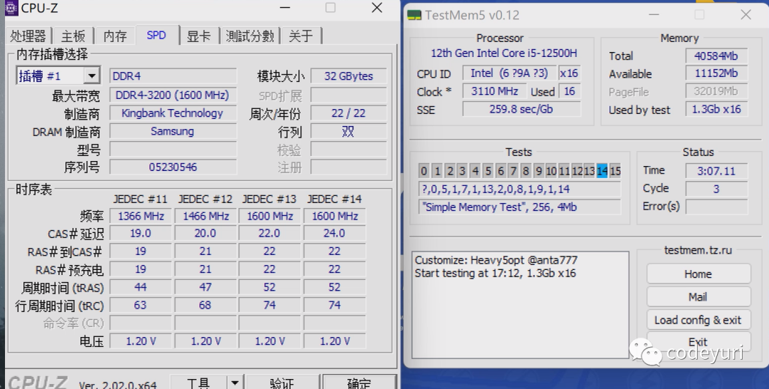
Task: Click the "Simple Memory Test", 256, 4Mb field
Action: pyautogui.click(x=520, y=207)
